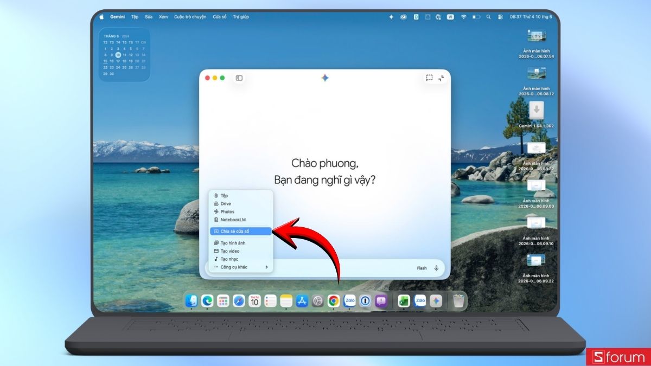Select desktop screenshot ending 06.07.54
The width and height of the screenshot is (651, 366).
536,44
